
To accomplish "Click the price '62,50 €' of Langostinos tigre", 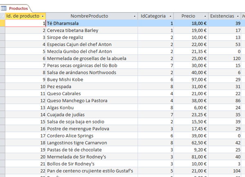I will 191,143.
